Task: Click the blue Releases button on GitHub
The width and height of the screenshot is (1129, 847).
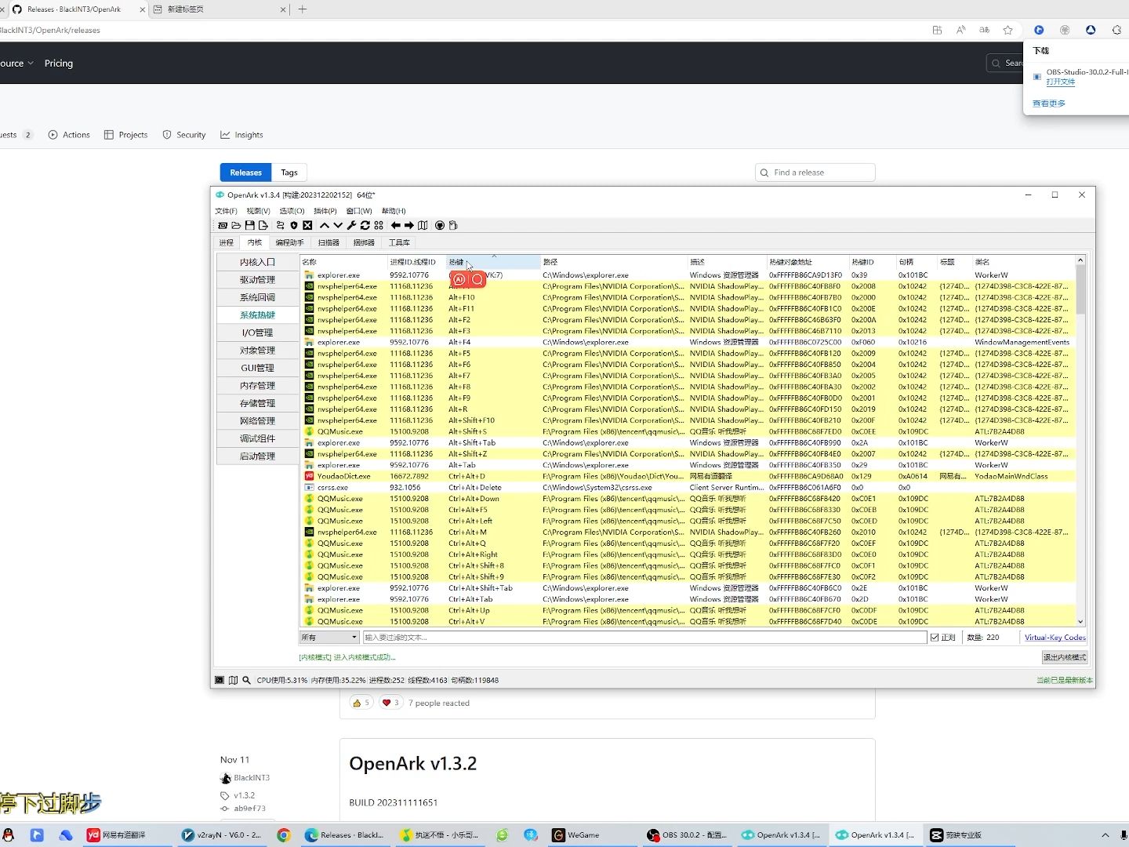Action: coord(245,173)
